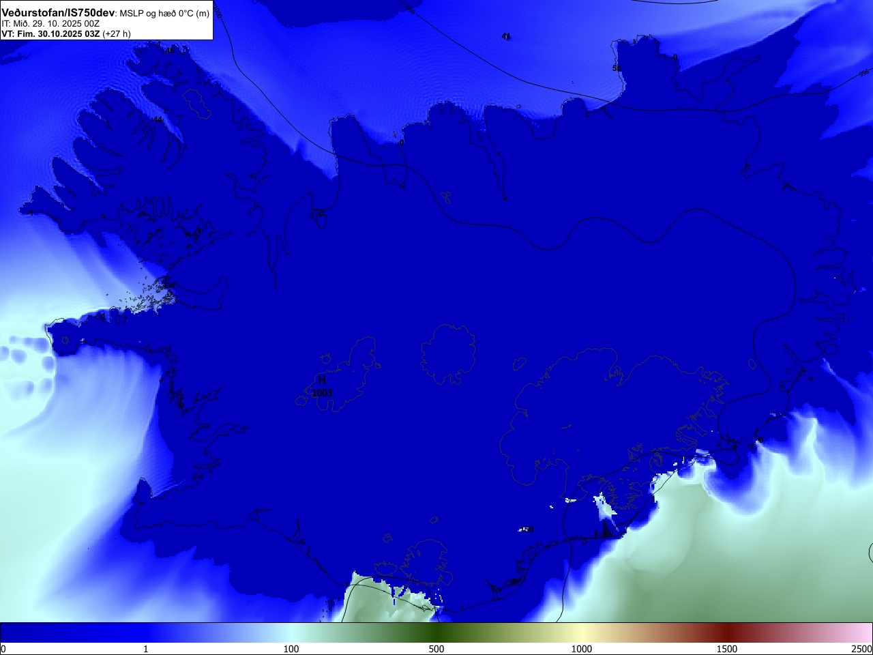The height and width of the screenshot is (655, 873).
Task: Click the pale yellow color bar segment above 1000
Action: (x=582, y=632)
